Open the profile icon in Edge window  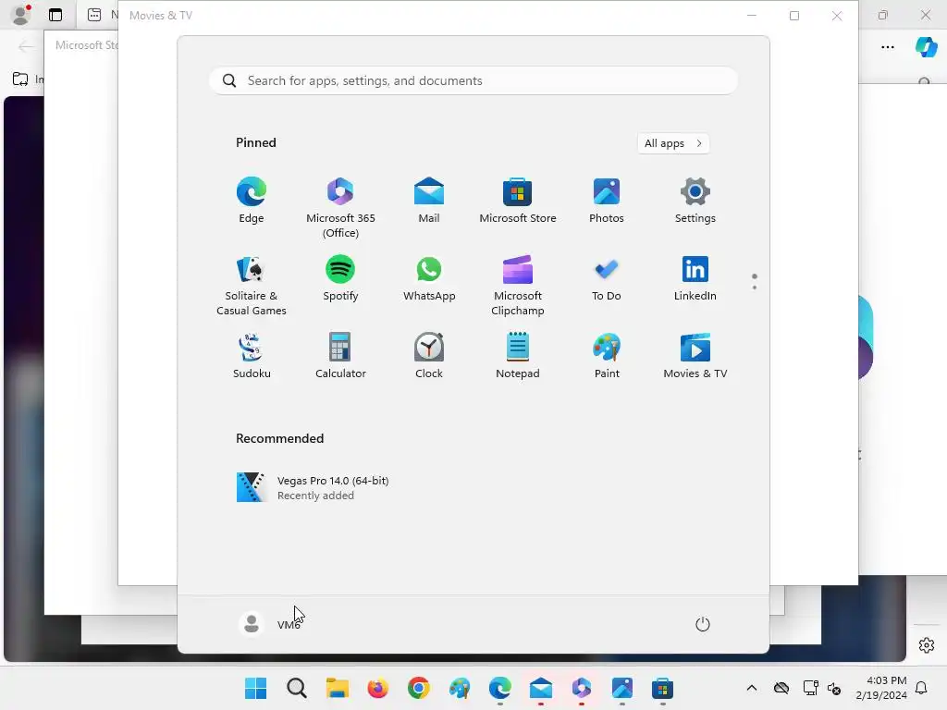21,15
